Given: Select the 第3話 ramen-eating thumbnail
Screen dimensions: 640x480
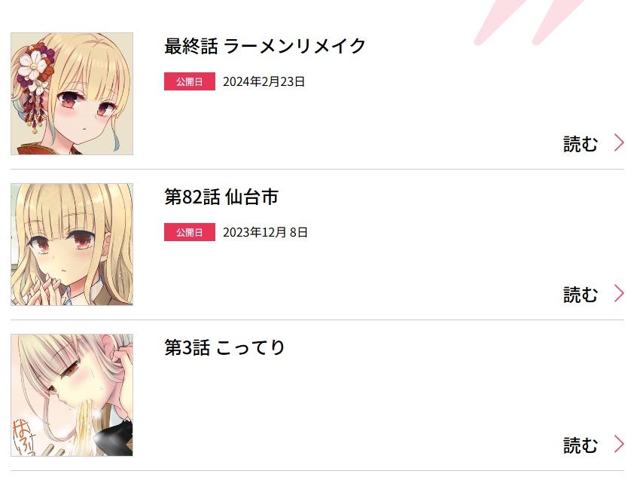Looking at the screenshot, I should coord(72,395).
